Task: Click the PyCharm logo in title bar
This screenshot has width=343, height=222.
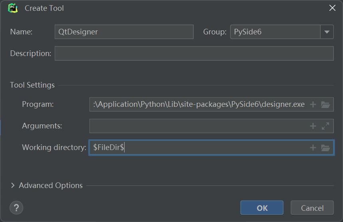Action: pos(13,8)
